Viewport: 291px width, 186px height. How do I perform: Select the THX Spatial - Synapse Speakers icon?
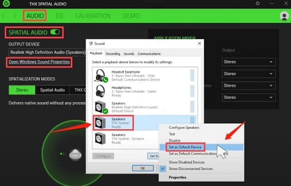tap(100, 138)
